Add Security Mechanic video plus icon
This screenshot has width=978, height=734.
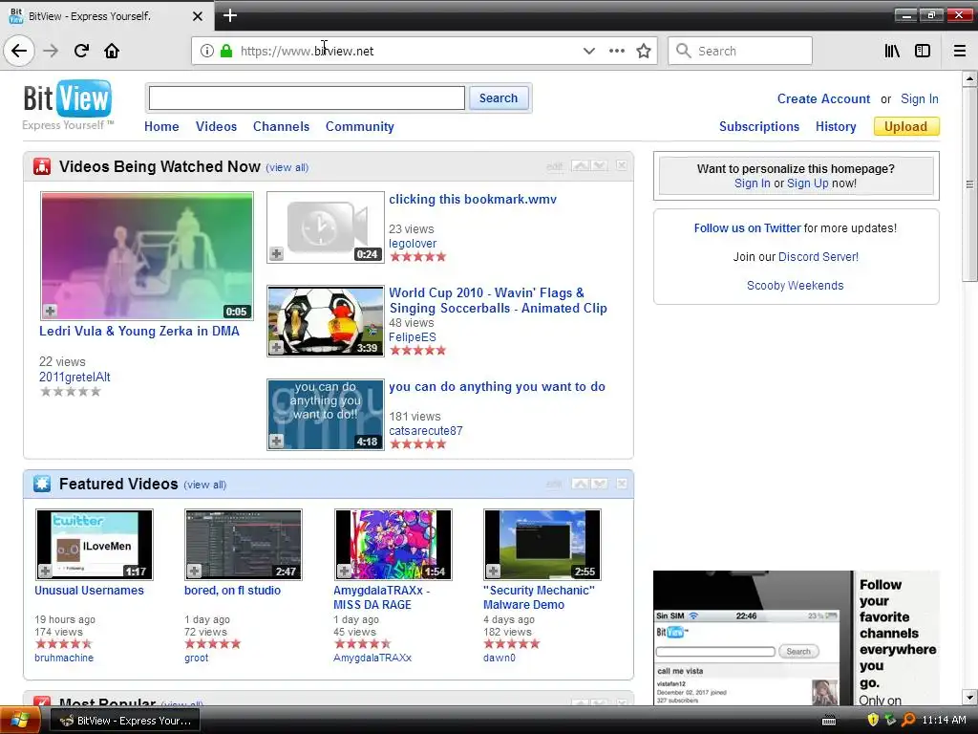coord(494,571)
